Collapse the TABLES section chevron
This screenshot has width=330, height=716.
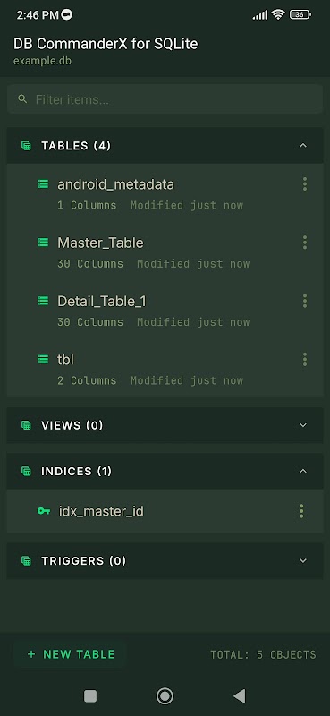302,146
